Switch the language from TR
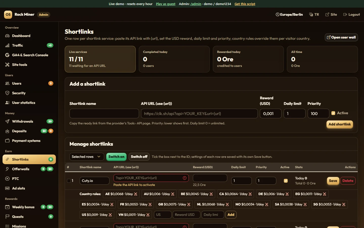 pyautogui.click(x=314, y=14)
